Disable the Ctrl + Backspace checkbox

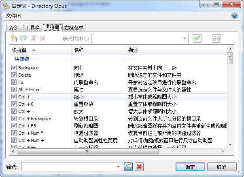[x=14, y=119]
